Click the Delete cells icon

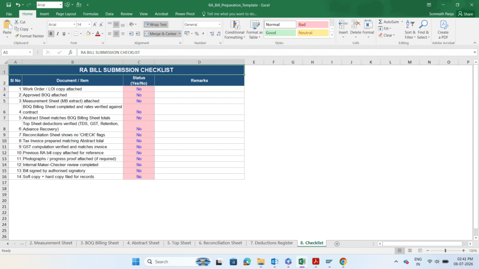tap(356, 25)
